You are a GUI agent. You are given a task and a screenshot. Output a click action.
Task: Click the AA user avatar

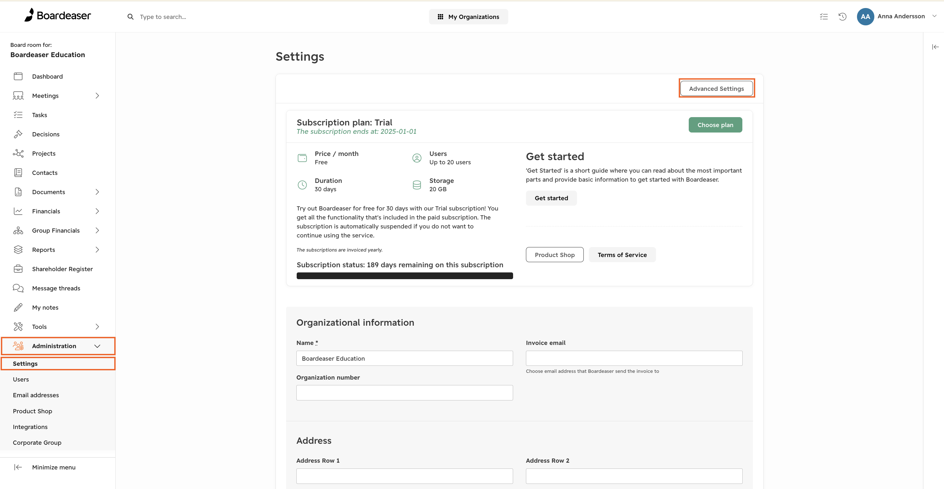(865, 16)
